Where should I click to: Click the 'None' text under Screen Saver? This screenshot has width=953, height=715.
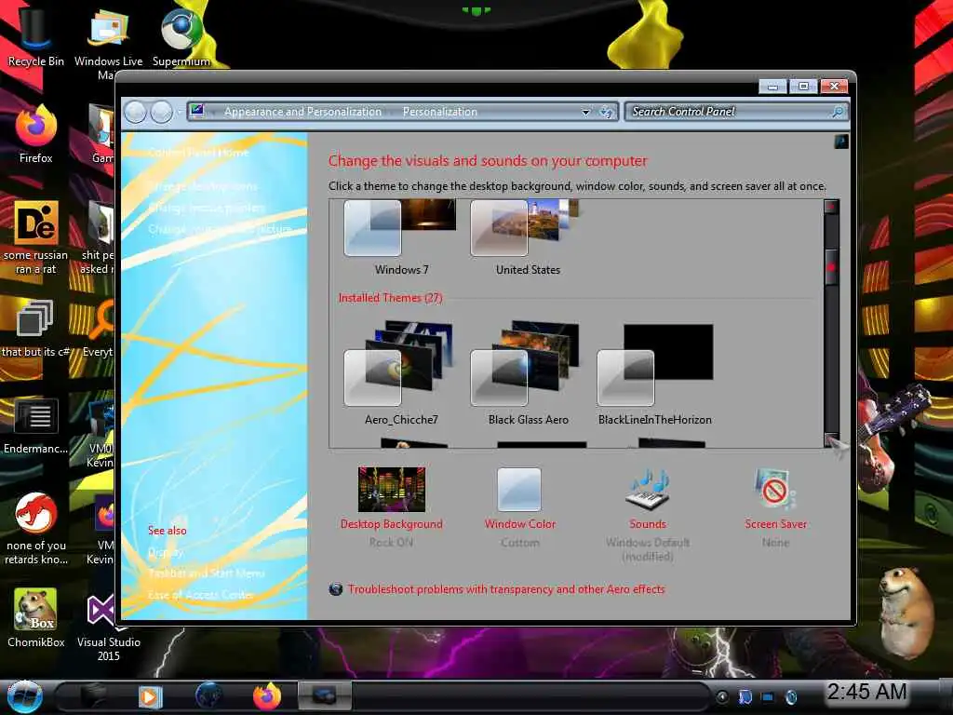[x=775, y=543]
